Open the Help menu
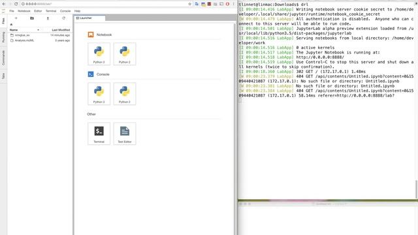418x235 pixels. (x=77, y=11)
